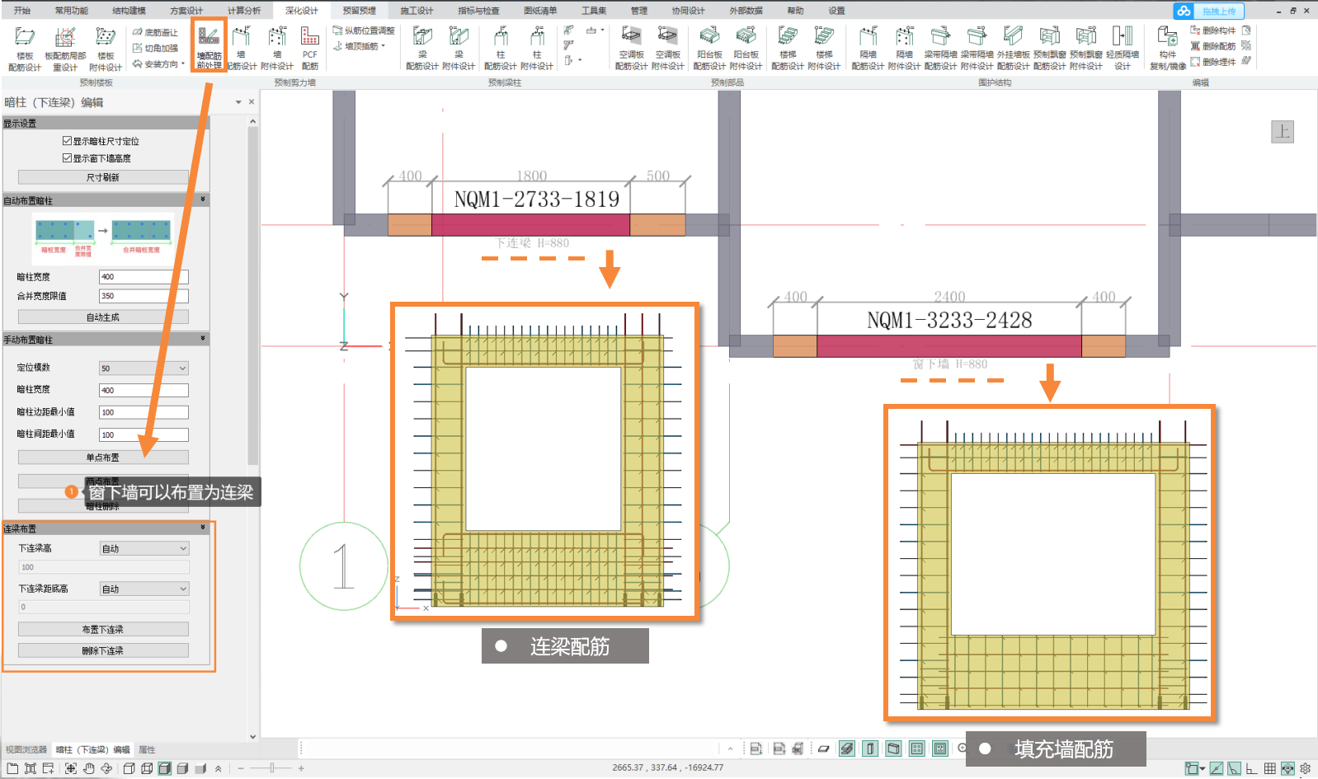Toggle 显示暗柱尺寸定位 checkbox
This screenshot has height=779, width=1318.
tap(68, 141)
